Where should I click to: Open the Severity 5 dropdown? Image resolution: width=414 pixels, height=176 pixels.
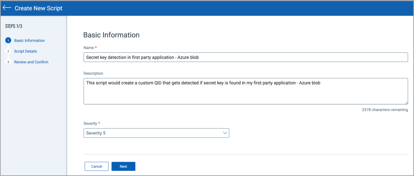point(156,133)
